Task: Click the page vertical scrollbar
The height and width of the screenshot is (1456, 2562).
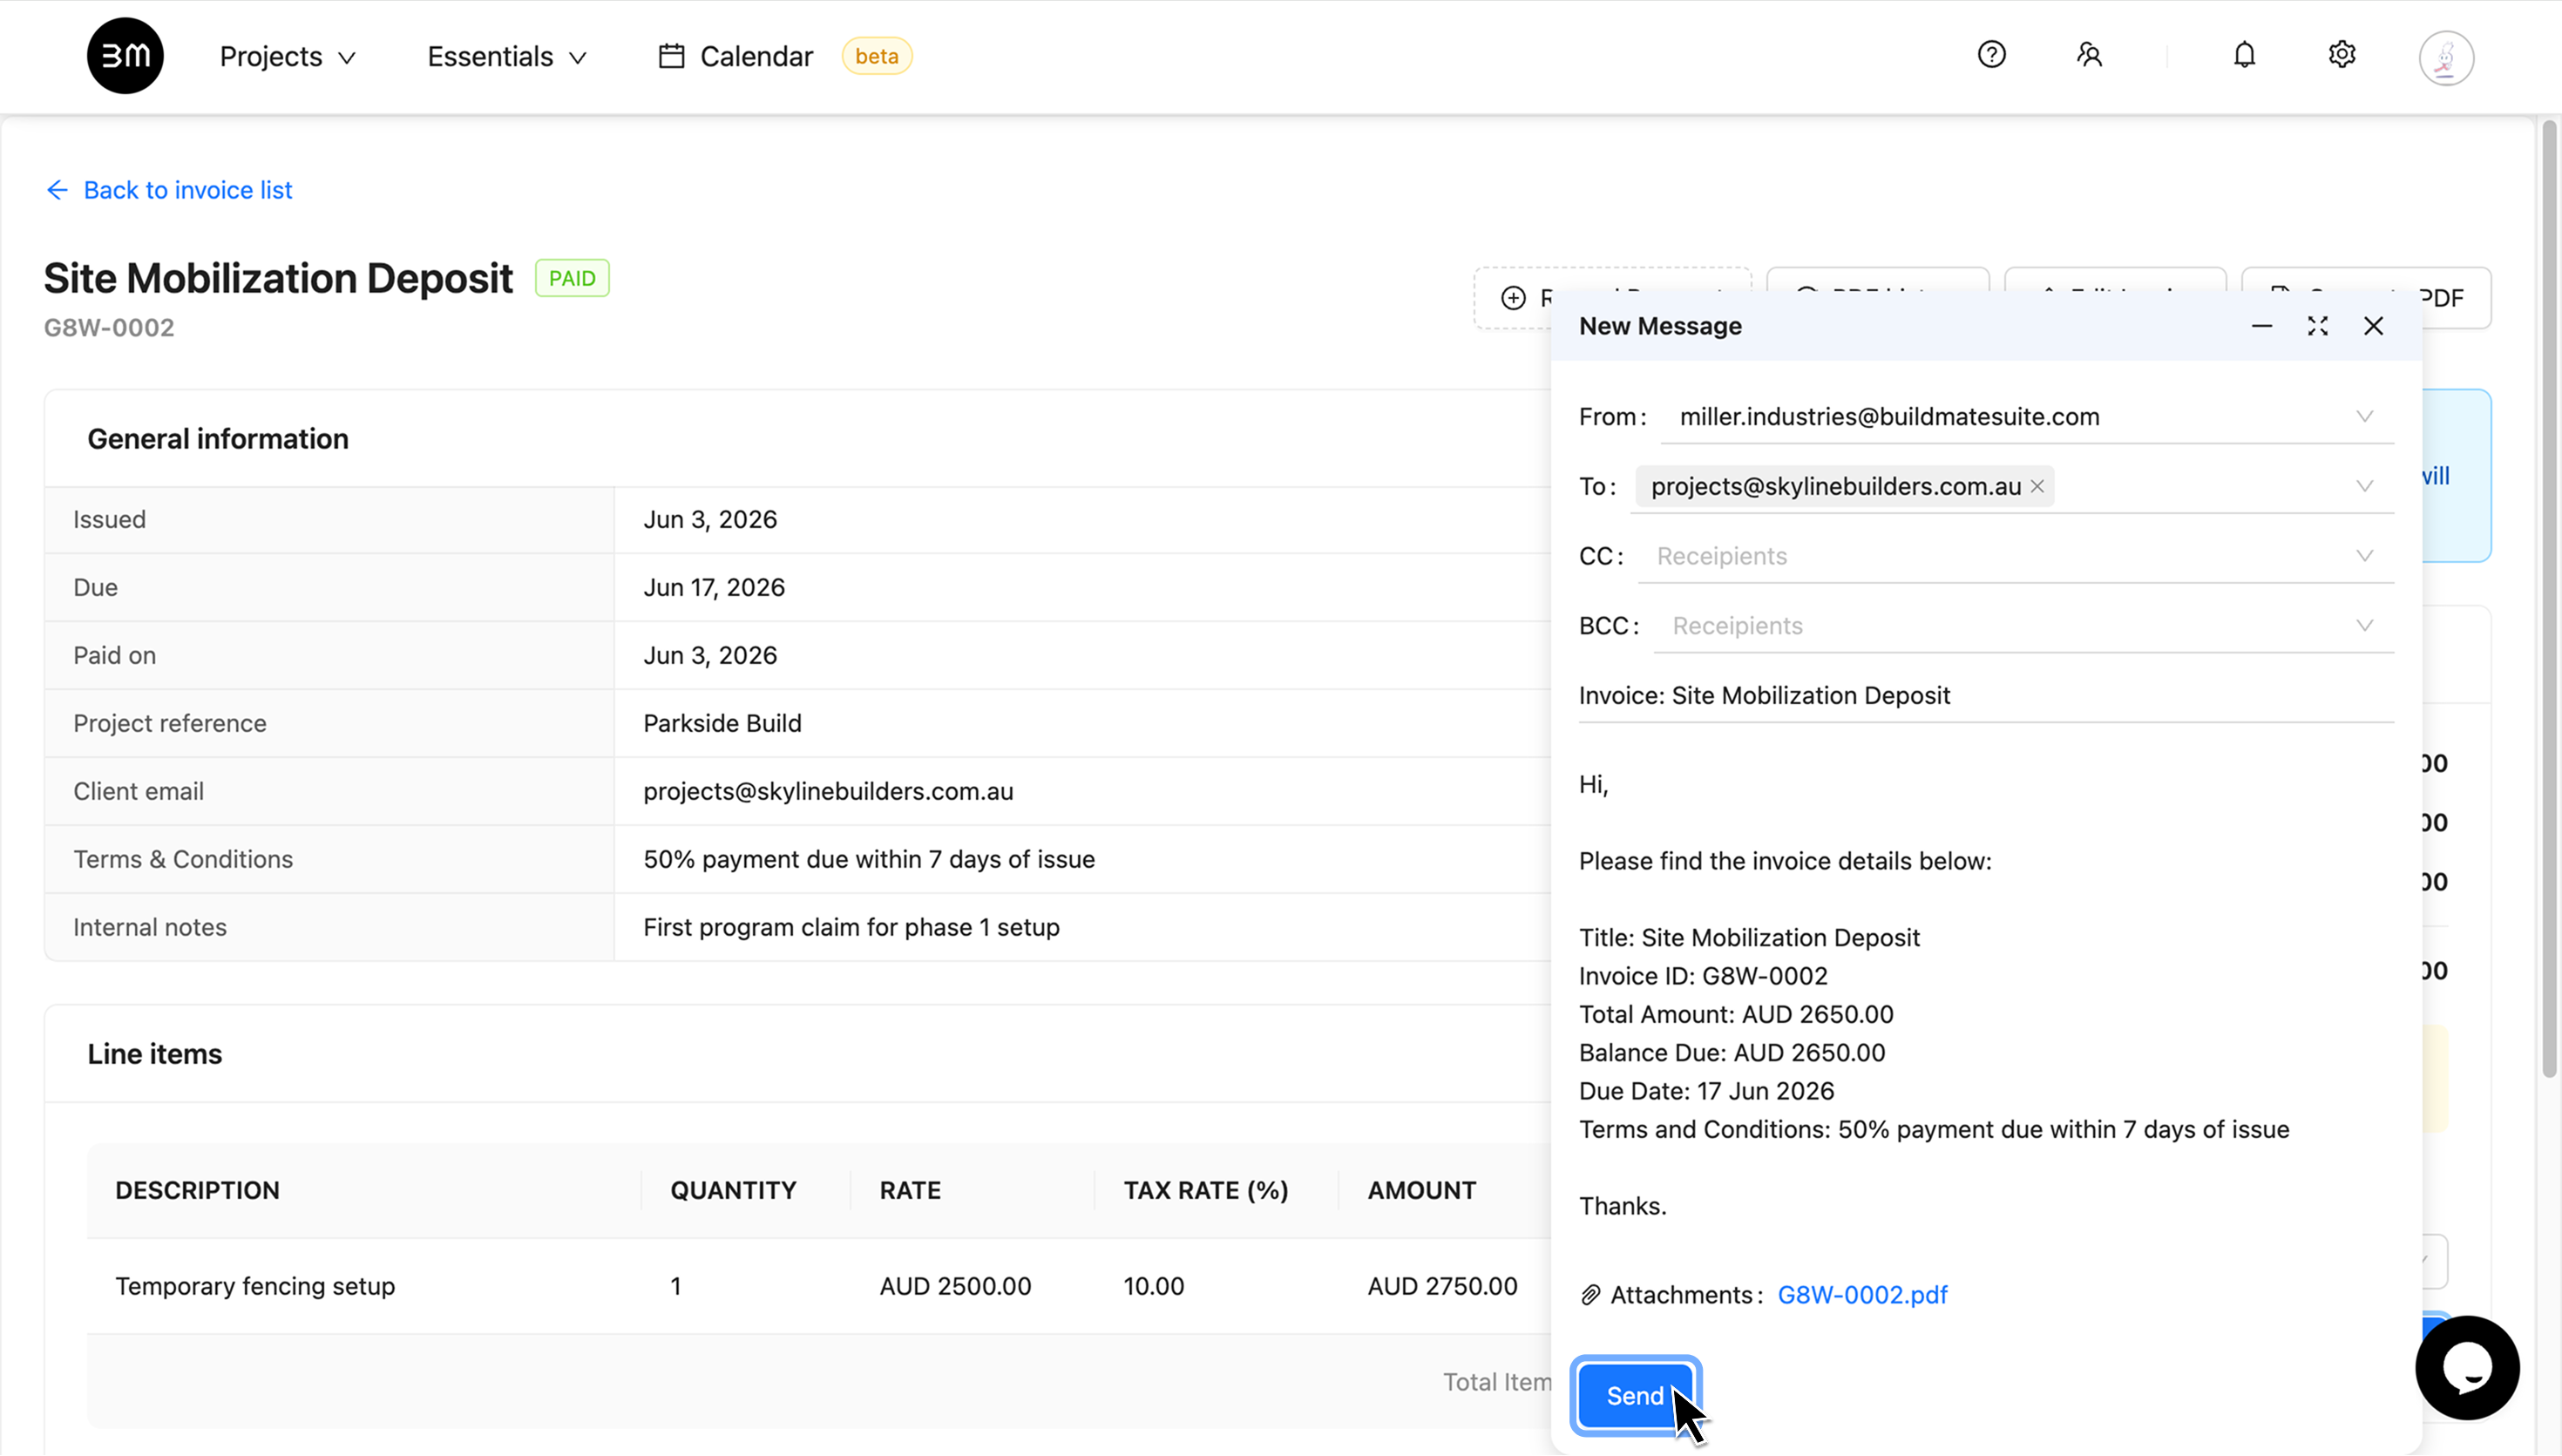Action: [x=2549, y=600]
